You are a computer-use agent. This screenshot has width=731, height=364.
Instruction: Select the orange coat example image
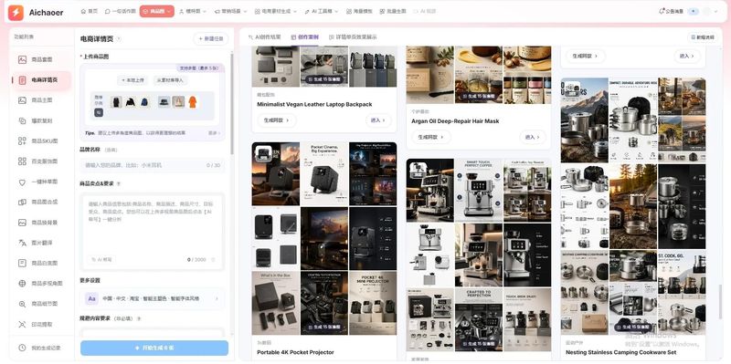pyautogui.click(x=193, y=102)
